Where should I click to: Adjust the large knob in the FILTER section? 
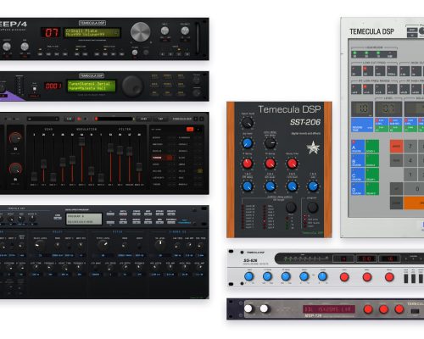[103, 246]
